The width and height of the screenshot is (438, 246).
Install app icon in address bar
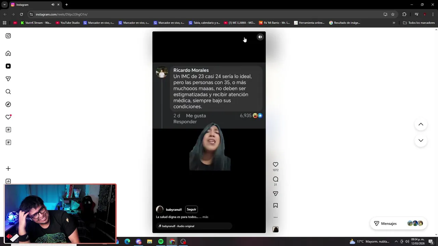tap(385, 14)
